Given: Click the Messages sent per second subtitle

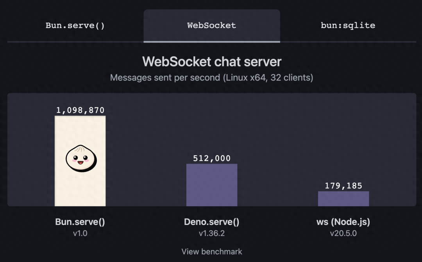Looking at the screenshot, I should point(212,78).
